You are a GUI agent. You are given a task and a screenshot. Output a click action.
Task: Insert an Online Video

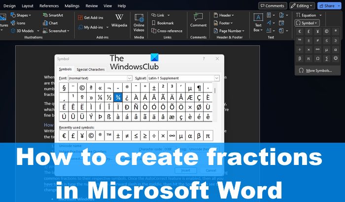(139, 23)
